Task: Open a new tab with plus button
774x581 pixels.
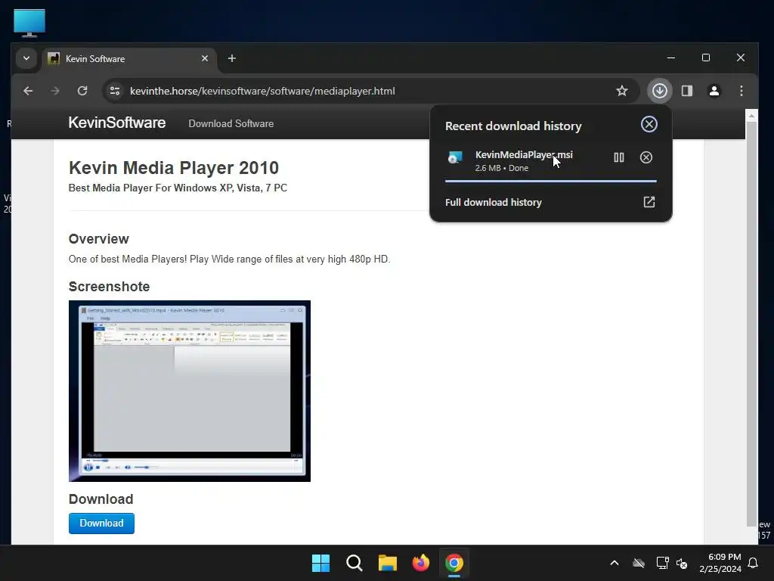Action: [x=231, y=59]
